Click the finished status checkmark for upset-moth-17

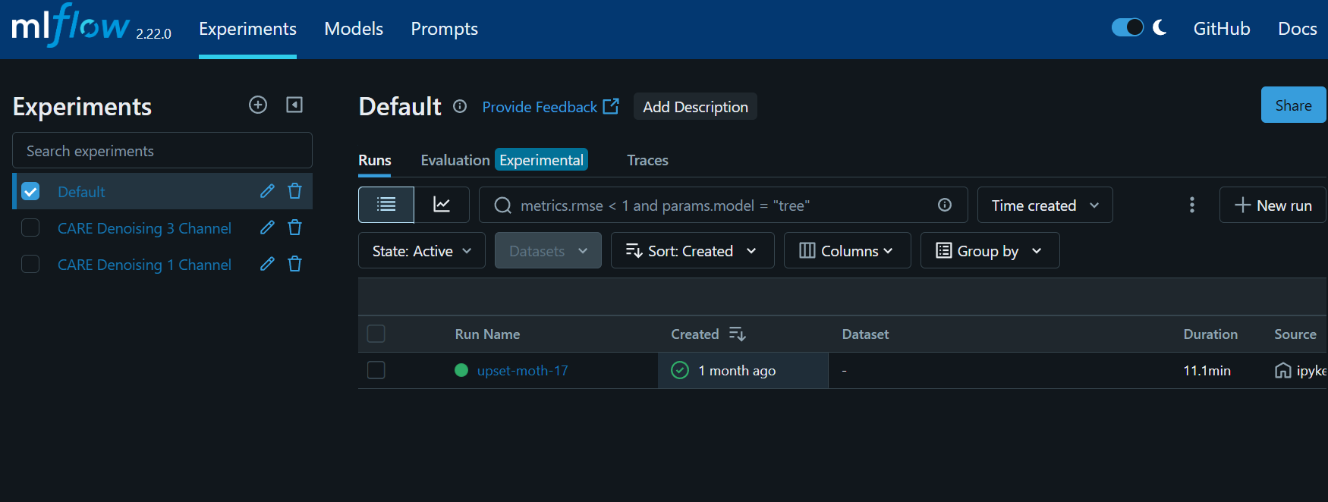click(x=680, y=370)
